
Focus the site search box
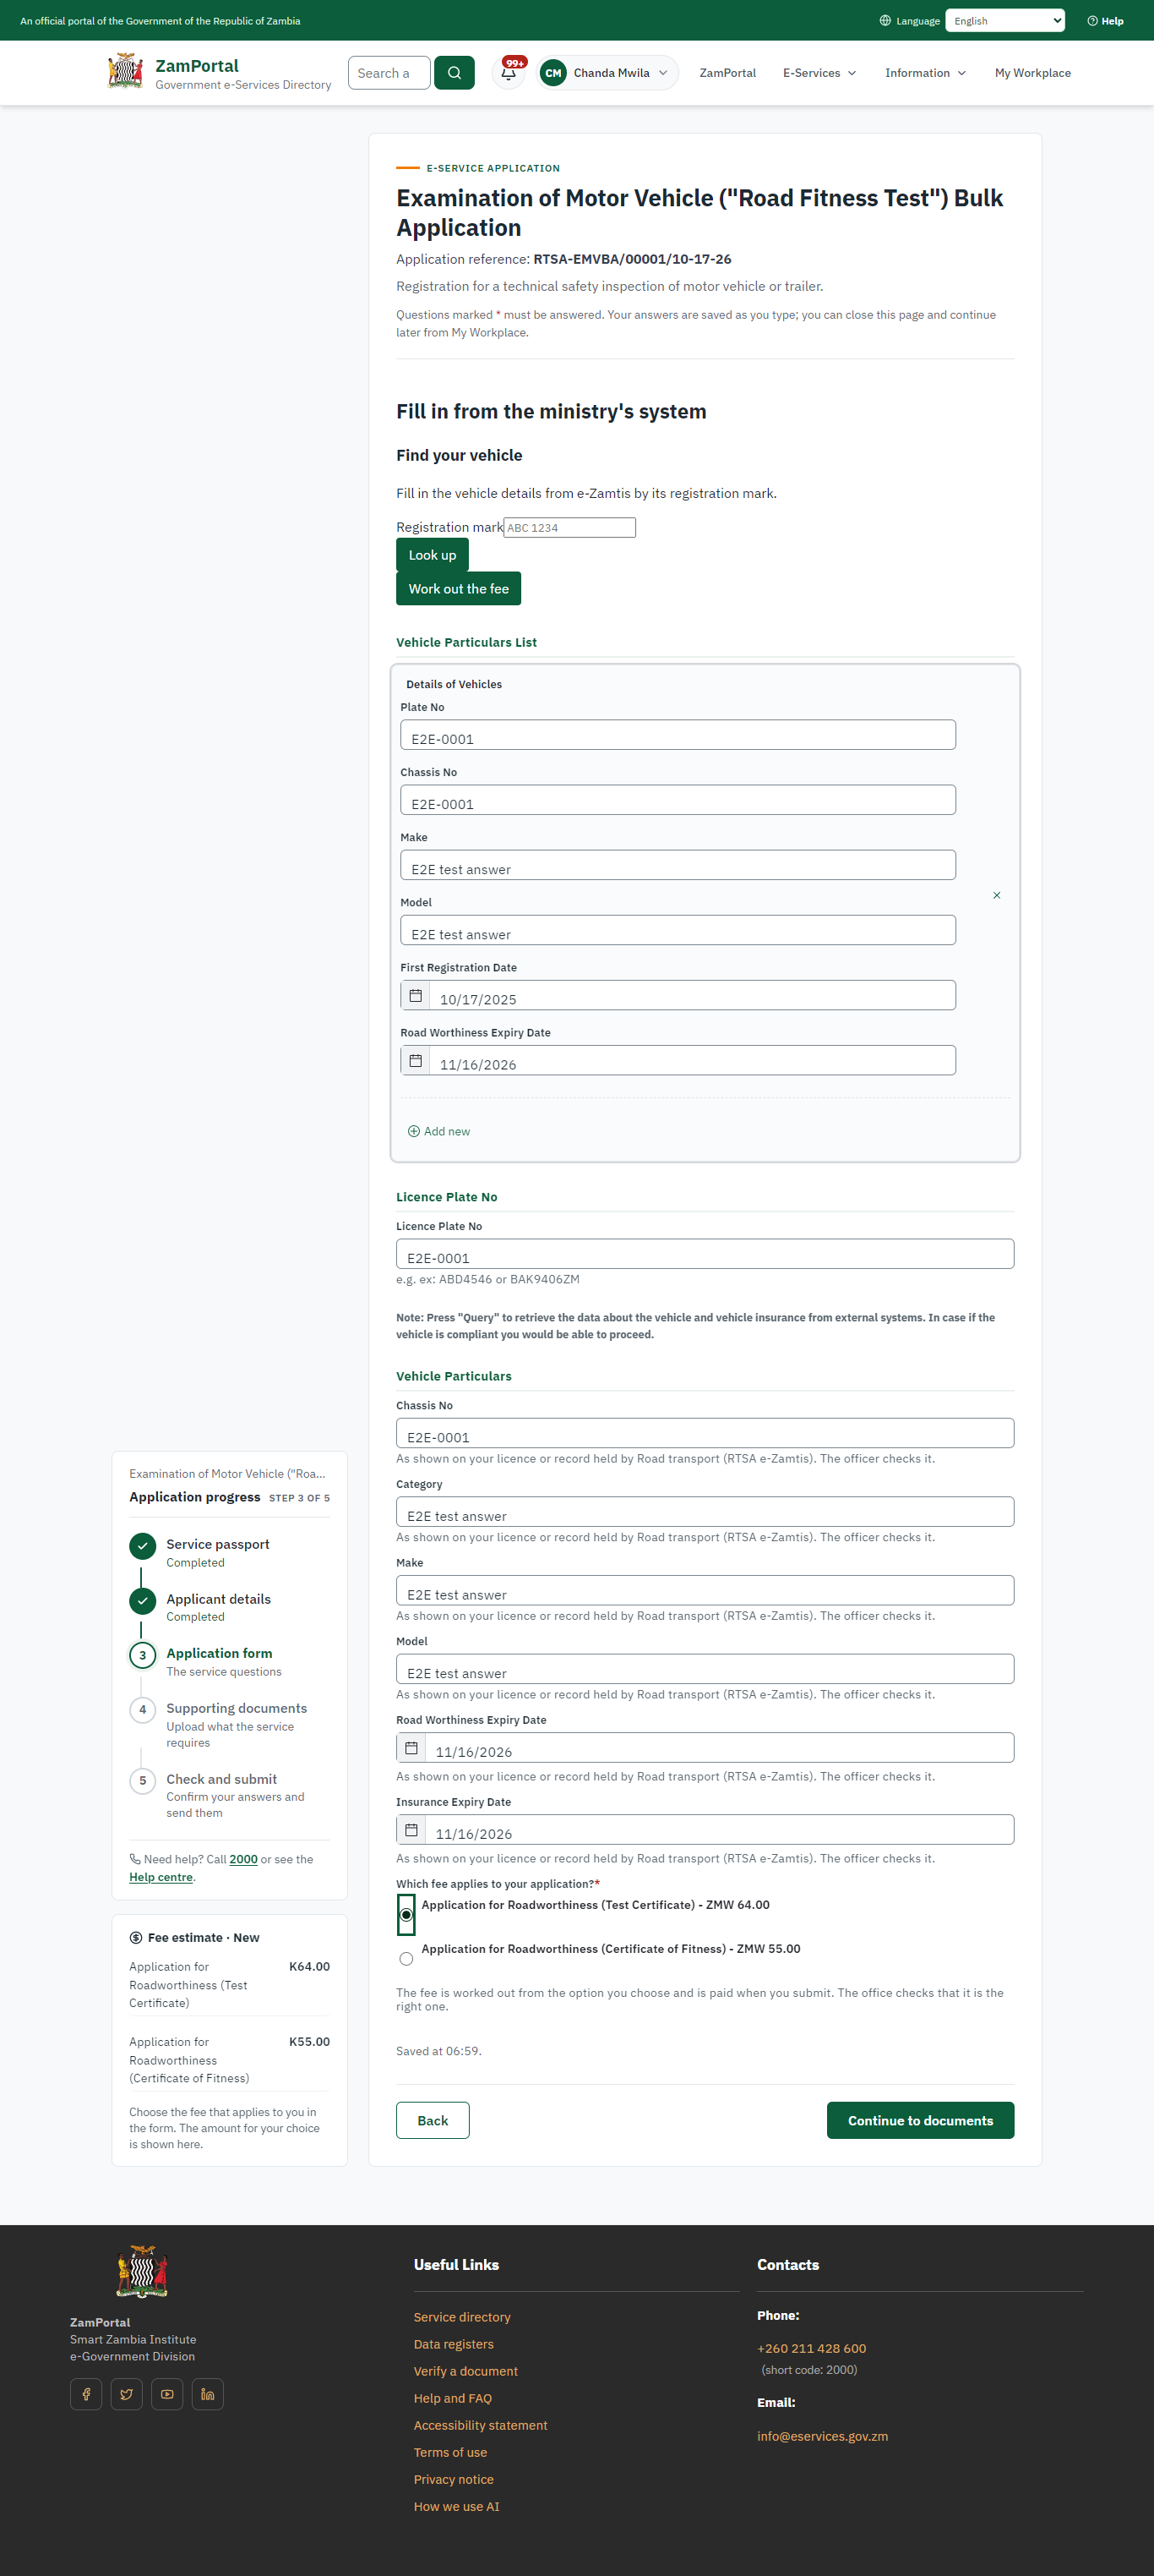(x=389, y=73)
